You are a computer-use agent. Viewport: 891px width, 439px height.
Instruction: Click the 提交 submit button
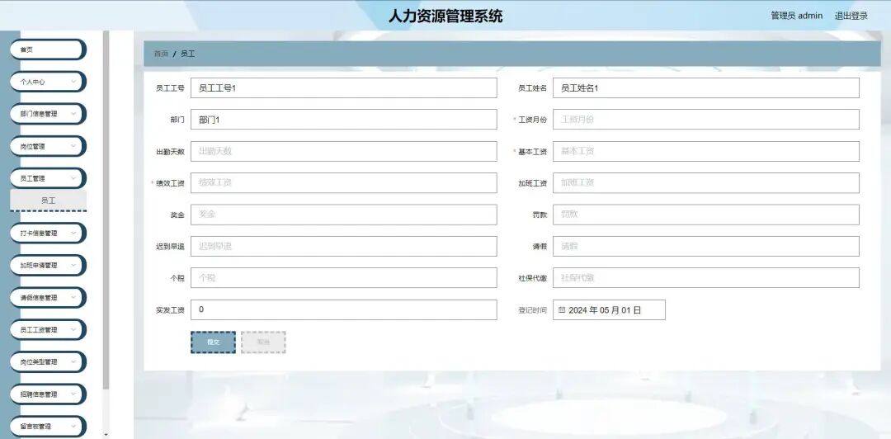pyautogui.click(x=213, y=342)
